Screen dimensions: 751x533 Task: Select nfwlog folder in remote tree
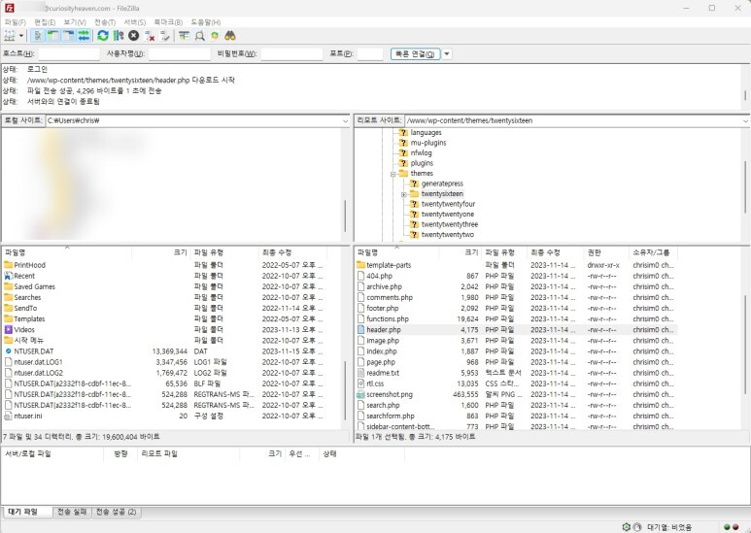421,153
